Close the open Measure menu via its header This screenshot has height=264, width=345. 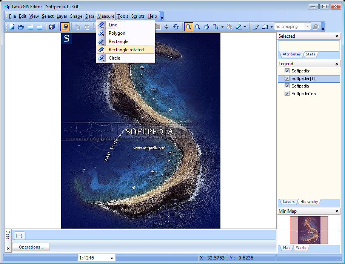pyautogui.click(x=106, y=16)
